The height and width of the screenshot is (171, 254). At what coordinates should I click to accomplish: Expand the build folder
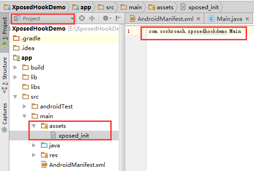tap(15, 68)
